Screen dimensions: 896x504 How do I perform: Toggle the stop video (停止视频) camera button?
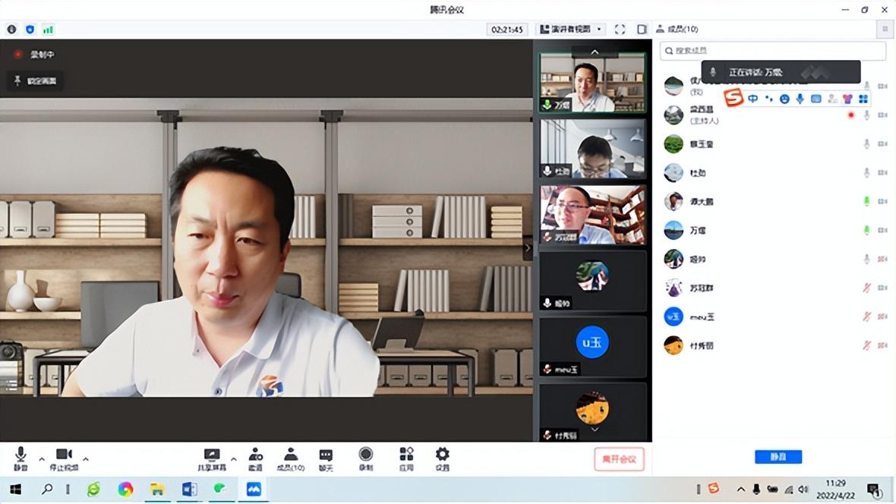(64, 455)
